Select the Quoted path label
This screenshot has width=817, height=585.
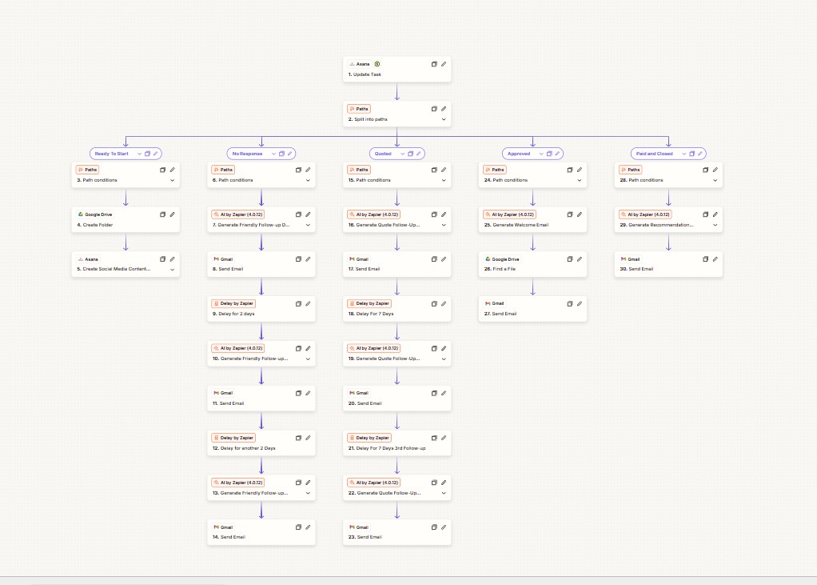tap(383, 154)
